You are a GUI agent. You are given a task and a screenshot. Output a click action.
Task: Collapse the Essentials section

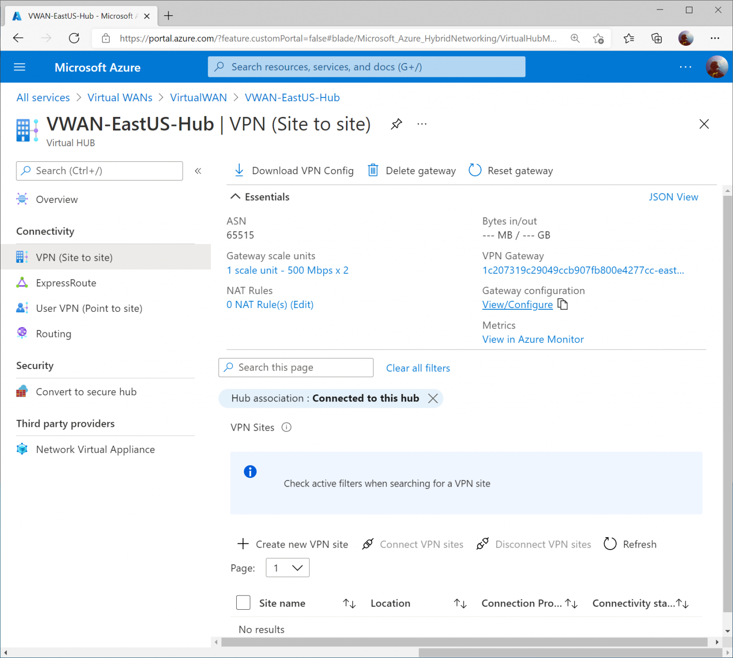point(235,196)
